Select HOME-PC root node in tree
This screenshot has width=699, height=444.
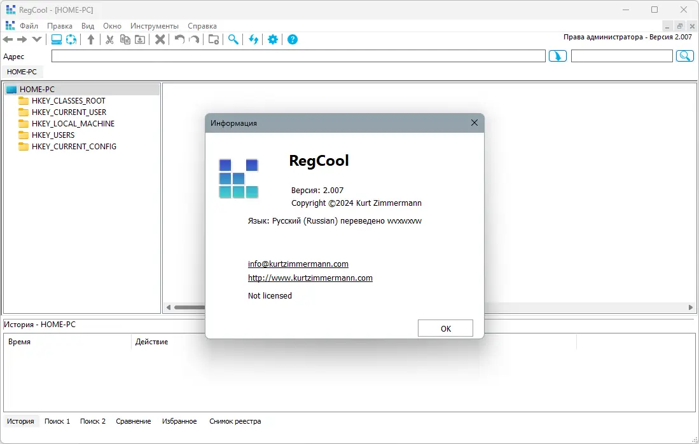click(37, 90)
